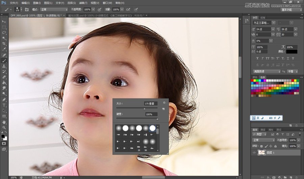Click the text color black swatch
The width and height of the screenshot is (304, 179).
click(x=292, y=52)
